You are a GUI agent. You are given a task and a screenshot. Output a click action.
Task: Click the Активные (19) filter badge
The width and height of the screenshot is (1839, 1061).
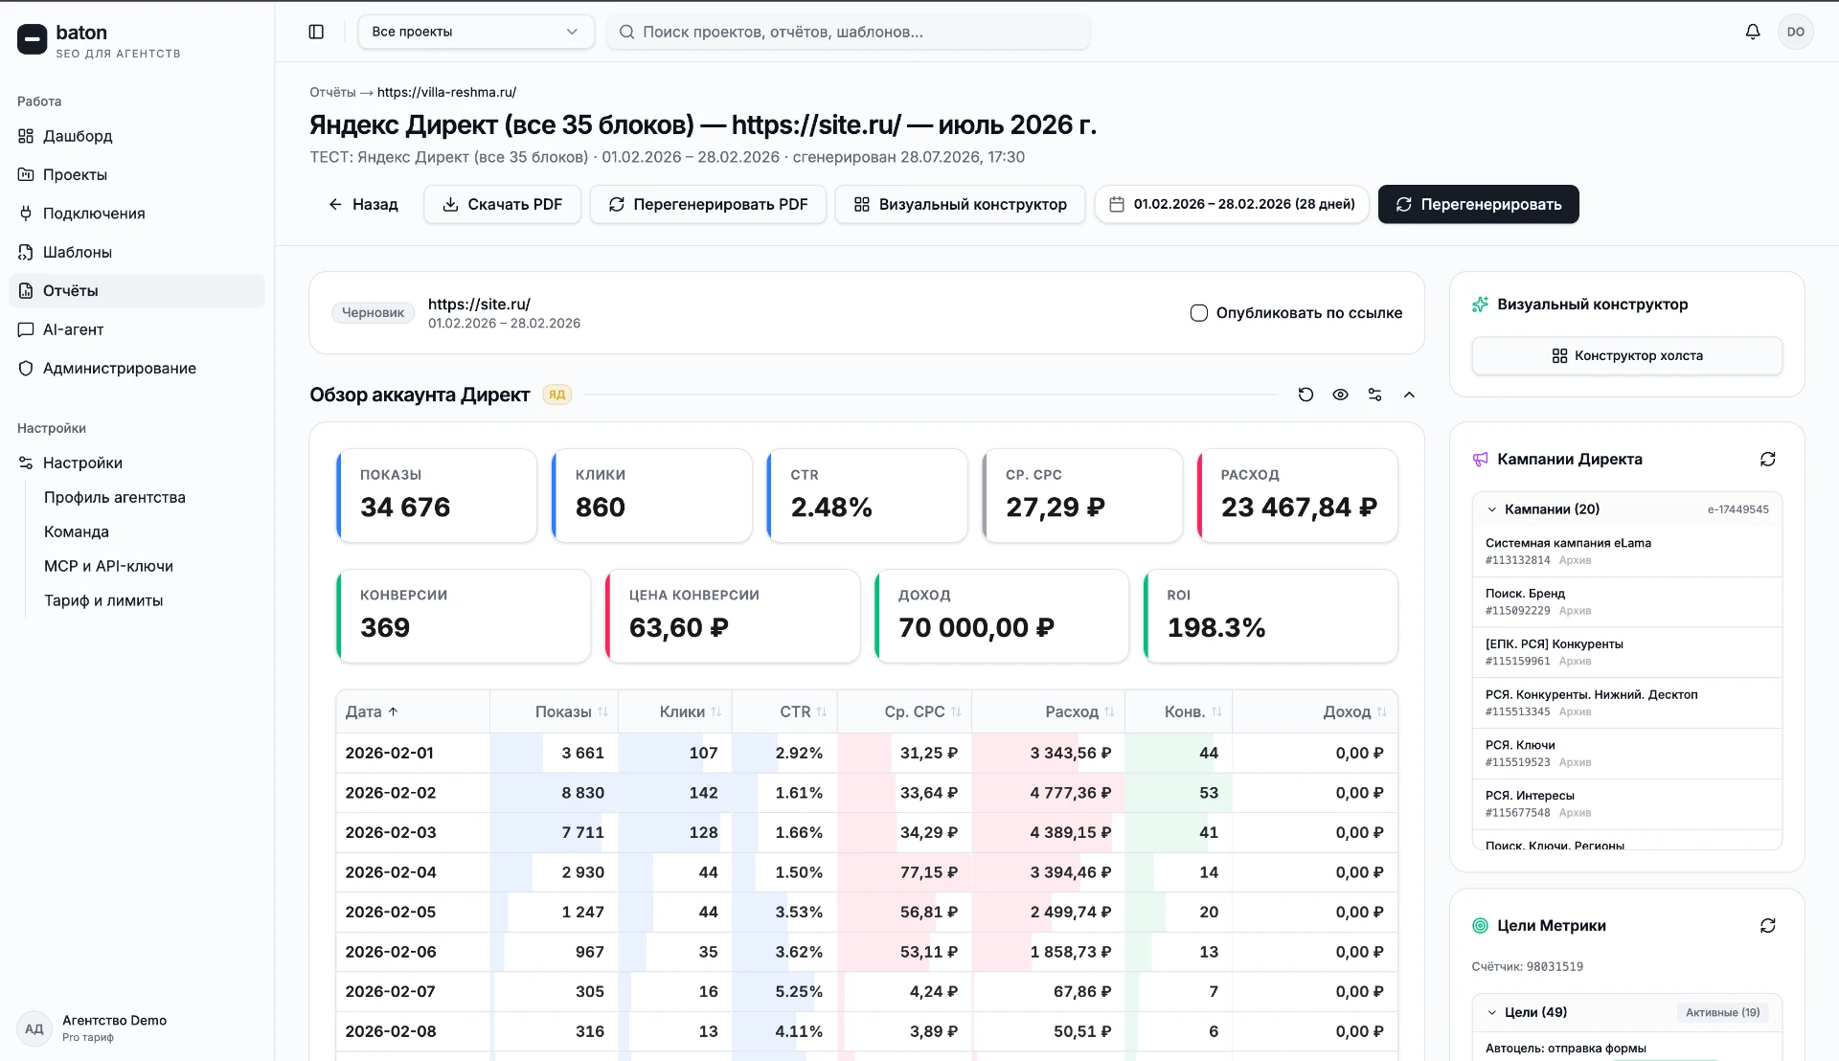(x=1722, y=1012)
